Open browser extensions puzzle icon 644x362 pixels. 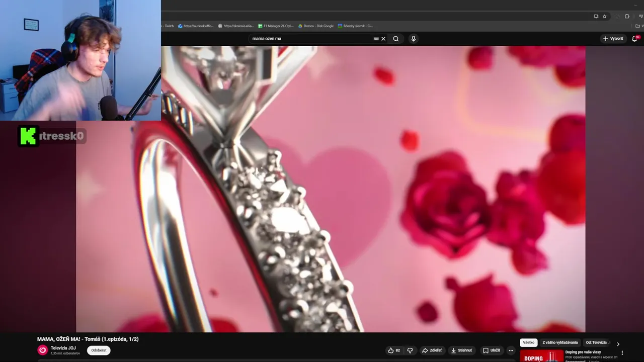627,16
